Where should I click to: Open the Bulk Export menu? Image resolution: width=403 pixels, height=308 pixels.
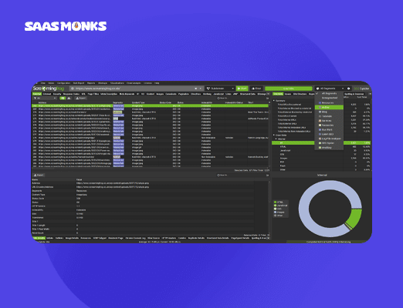tap(79, 83)
